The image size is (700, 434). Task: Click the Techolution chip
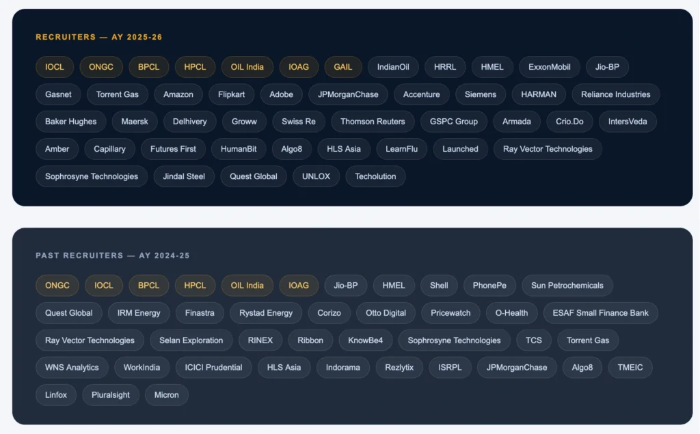pos(375,176)
